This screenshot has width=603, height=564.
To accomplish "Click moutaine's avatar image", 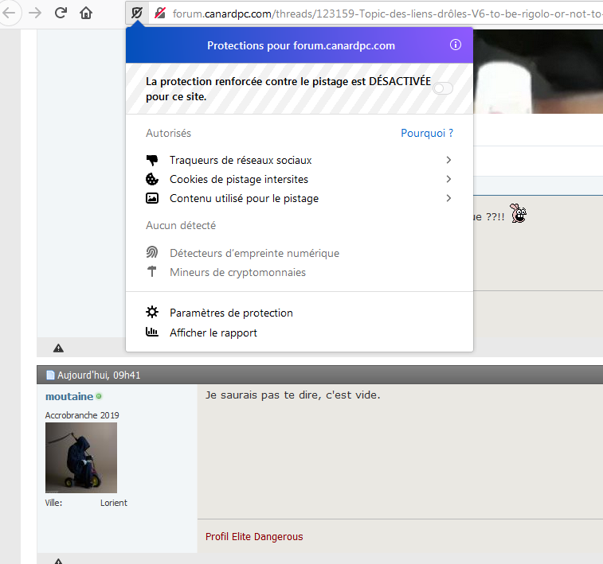I will (x=81, y=457).
